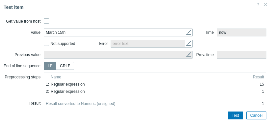The height and width of the screenshot is (123, 270).
Task: Focus the Value field containing March 15th
Action: (x=114, y=32)
